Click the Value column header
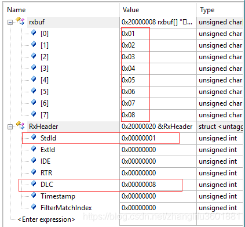This screenshot has width=245, height=227. coord(131,10)
